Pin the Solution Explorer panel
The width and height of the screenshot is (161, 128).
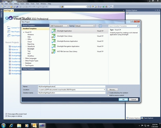[x=157, y=10]
